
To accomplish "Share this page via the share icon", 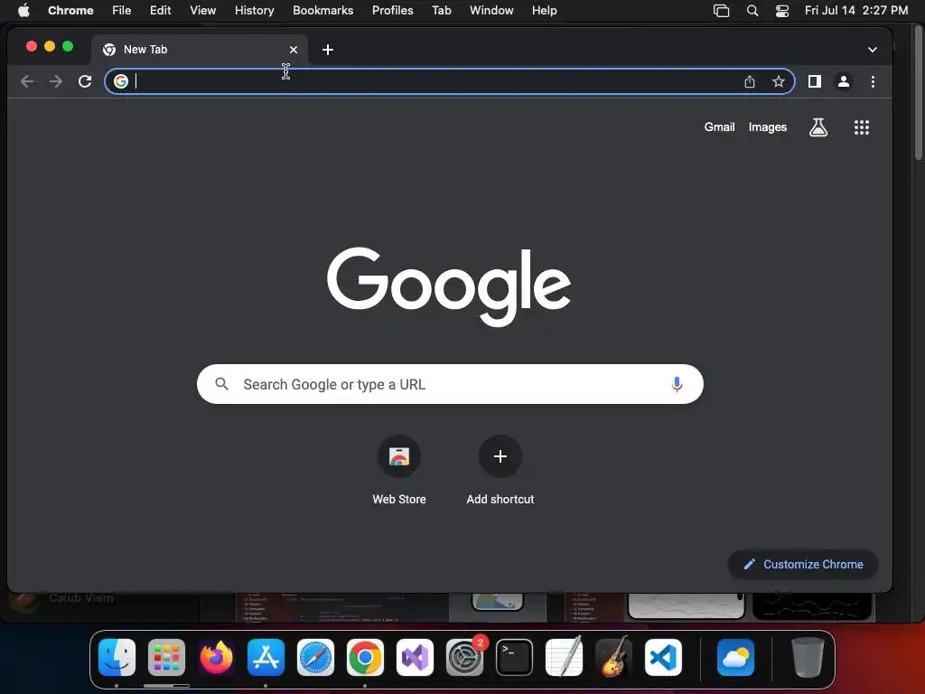I will (749, 81).
